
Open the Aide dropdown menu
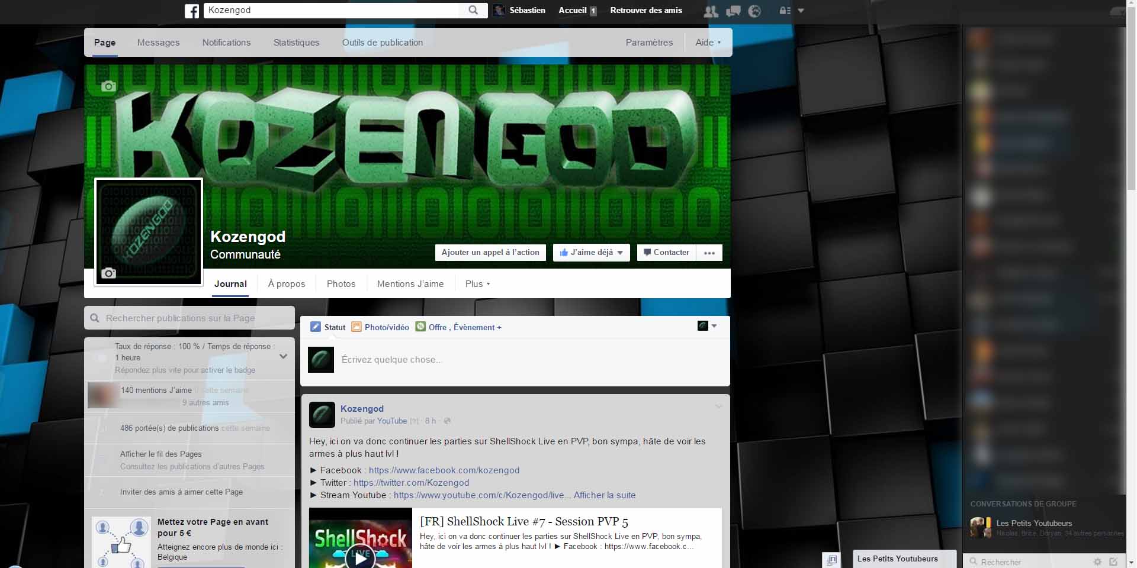[708, 43]
